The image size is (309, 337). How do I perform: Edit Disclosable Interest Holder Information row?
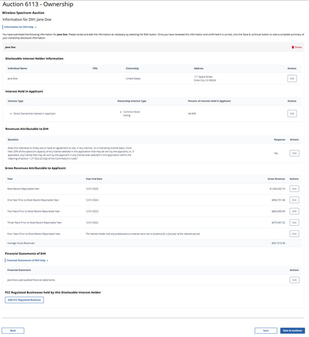click(292, 79)
